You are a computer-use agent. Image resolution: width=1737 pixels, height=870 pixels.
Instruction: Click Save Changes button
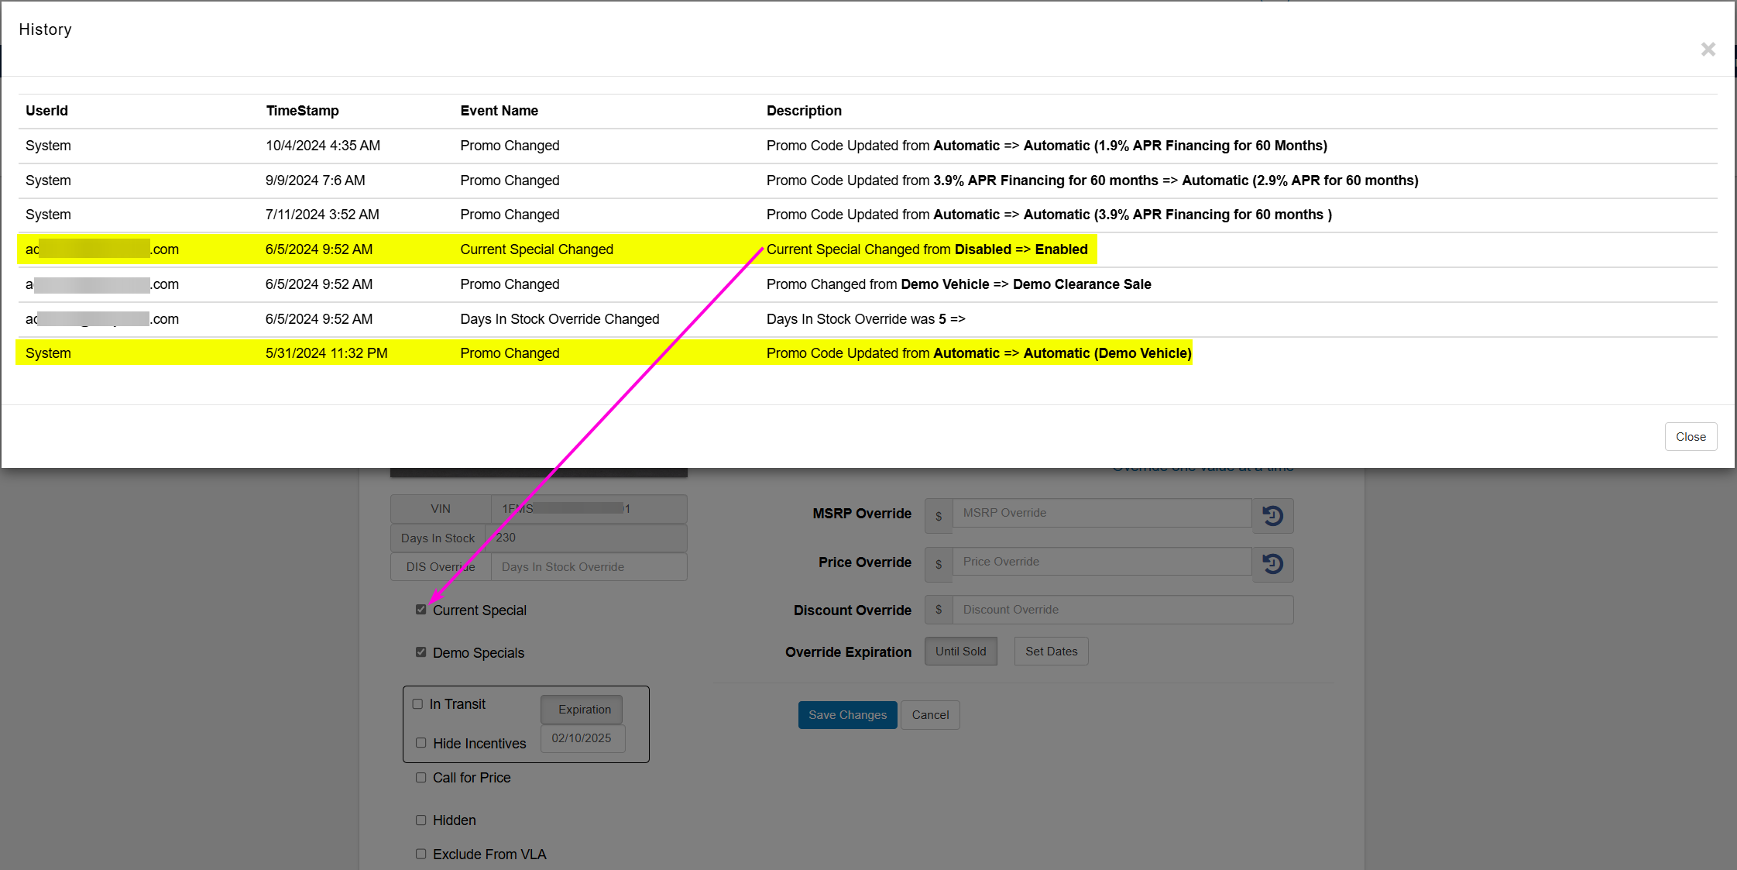coord(847,715)
